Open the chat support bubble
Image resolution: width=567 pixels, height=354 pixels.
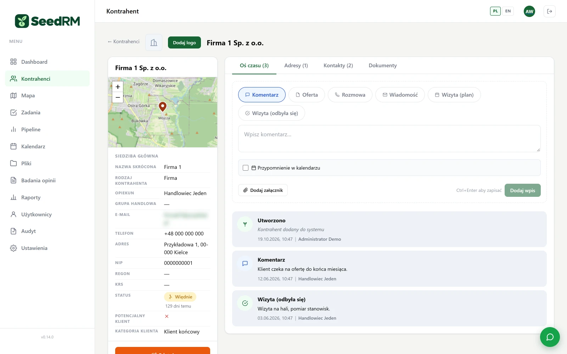click(x=550, y=337)
